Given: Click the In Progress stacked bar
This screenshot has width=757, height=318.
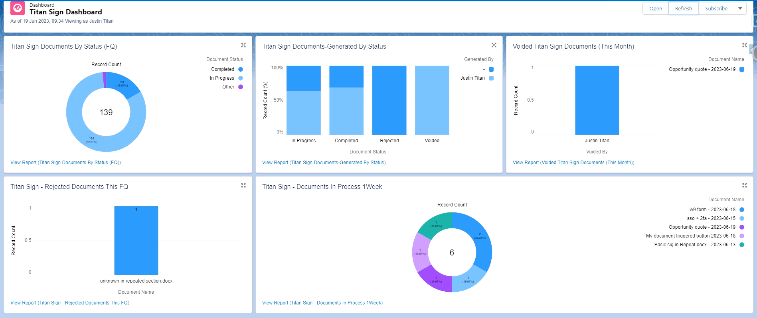Looking at the screenshot, I should click(x=304, y=100).
